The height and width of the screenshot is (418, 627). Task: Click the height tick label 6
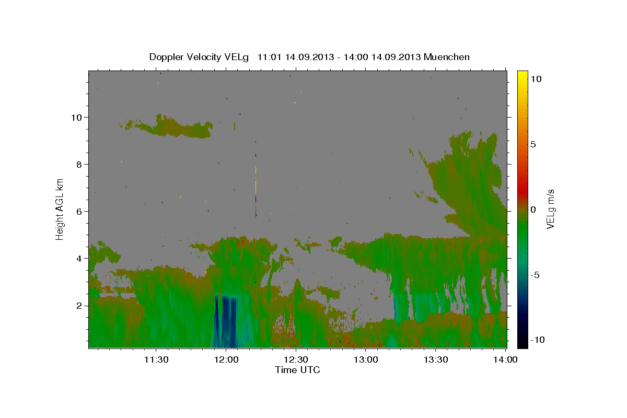(x=78, y=211)
